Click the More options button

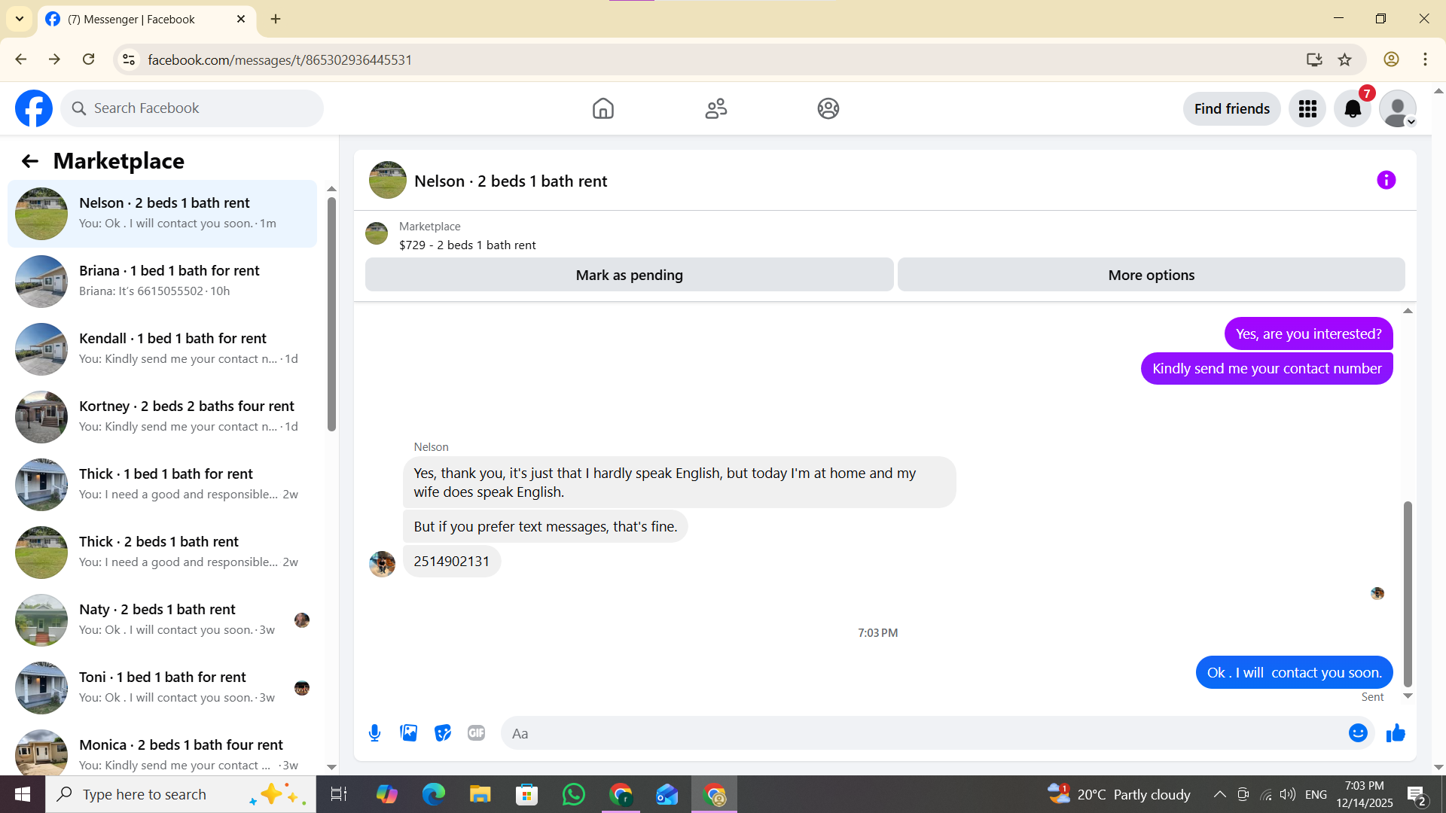tap(1151, 275)
